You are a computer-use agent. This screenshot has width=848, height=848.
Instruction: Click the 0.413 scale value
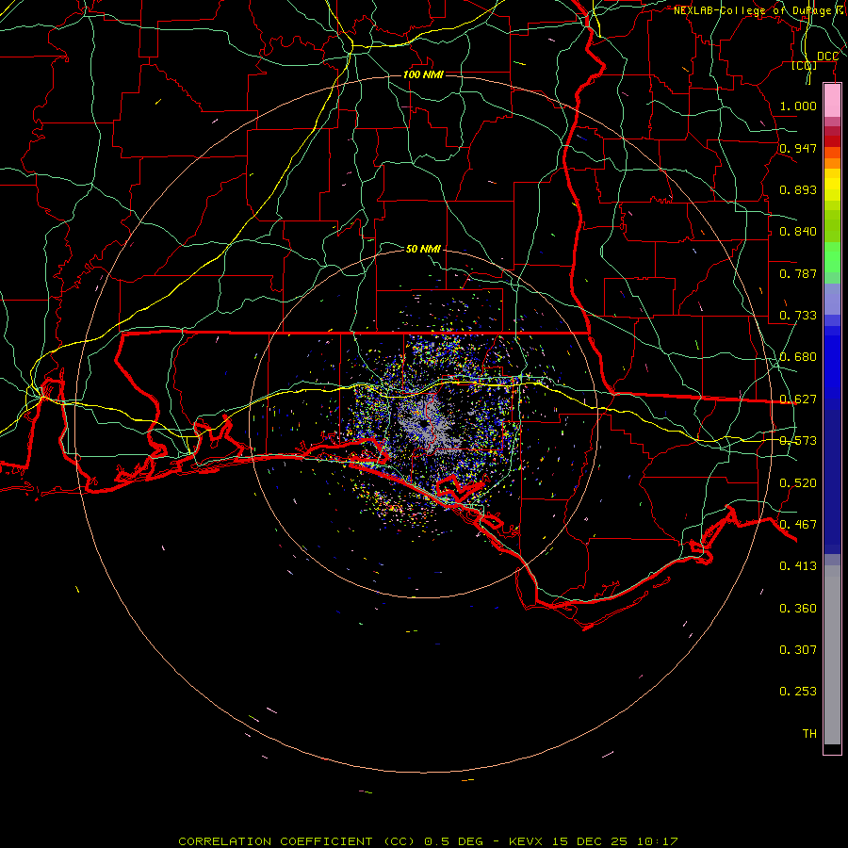click(798, 566)
